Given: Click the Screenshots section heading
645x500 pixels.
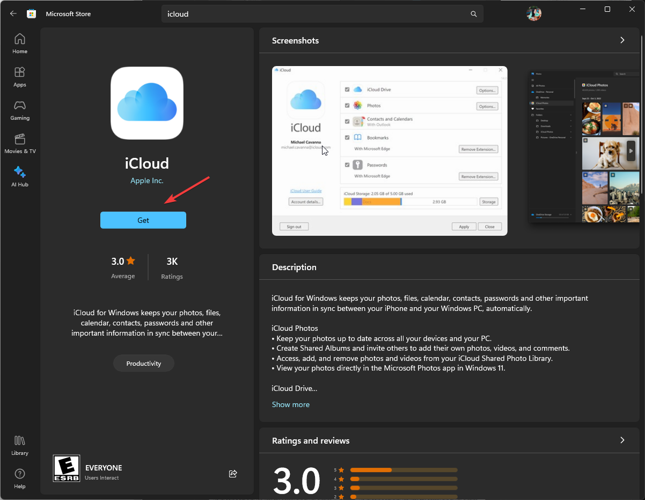Looking at the screenshot, I should pyautogui.click(x=295, y=40).
